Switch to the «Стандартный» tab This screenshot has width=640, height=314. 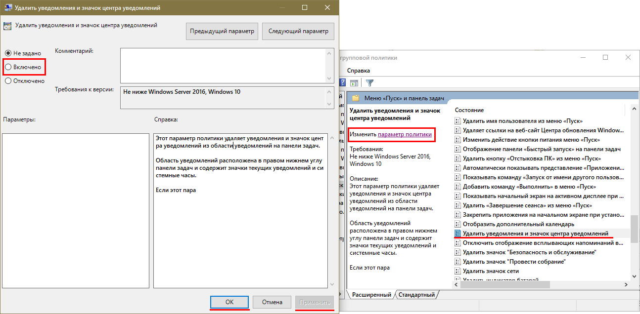point(416,295)
